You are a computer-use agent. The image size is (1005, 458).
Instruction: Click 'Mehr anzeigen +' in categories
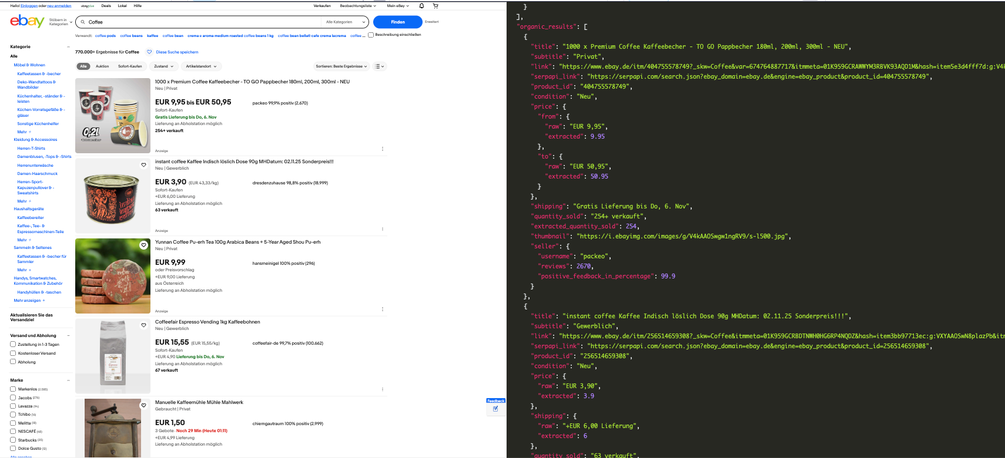click(x=29, y=301)
